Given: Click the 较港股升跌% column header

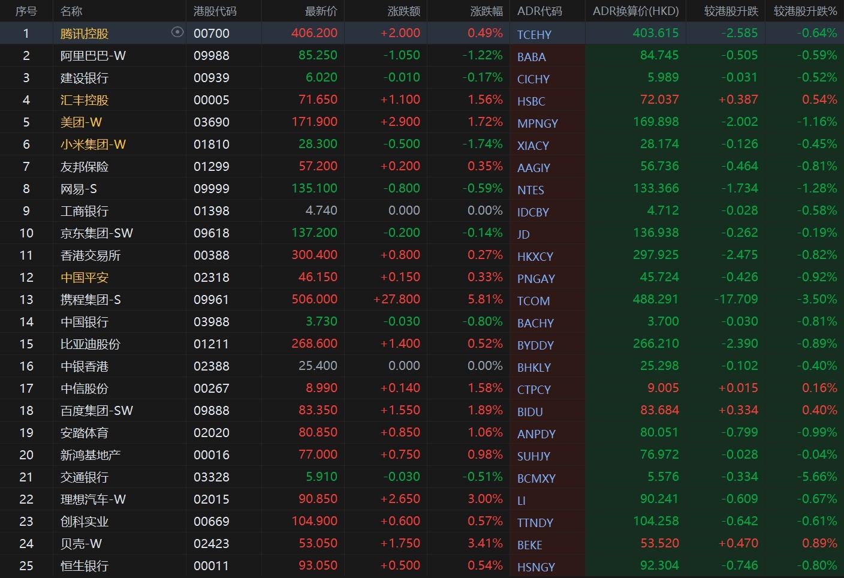Looking at the screenshot, I should click(804, 11).
